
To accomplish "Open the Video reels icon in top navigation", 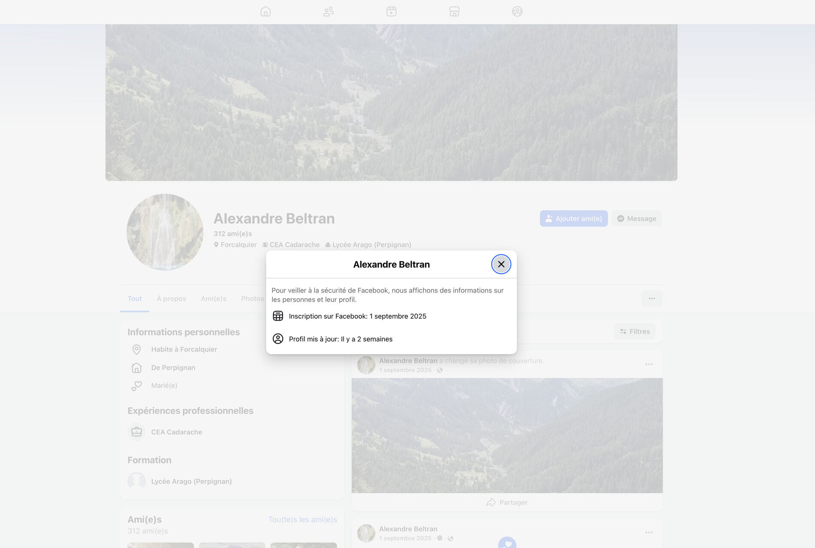I will pyautogui.click(x=391, y=12).
